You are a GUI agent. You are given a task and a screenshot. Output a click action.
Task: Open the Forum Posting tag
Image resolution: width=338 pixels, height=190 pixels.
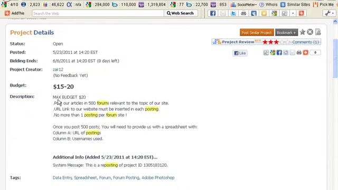126,178
